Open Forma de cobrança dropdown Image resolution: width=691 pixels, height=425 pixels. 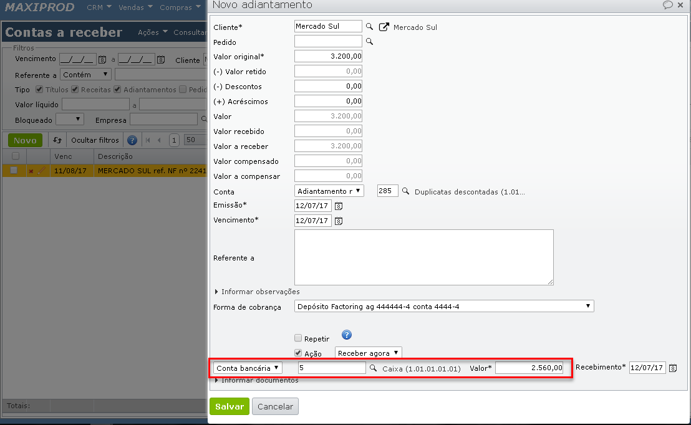coord(444,306)
